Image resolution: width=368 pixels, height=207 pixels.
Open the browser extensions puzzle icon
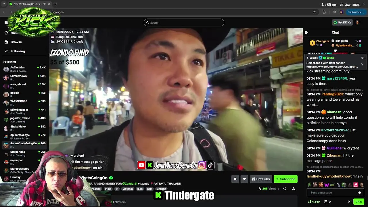tap(324, 12)
